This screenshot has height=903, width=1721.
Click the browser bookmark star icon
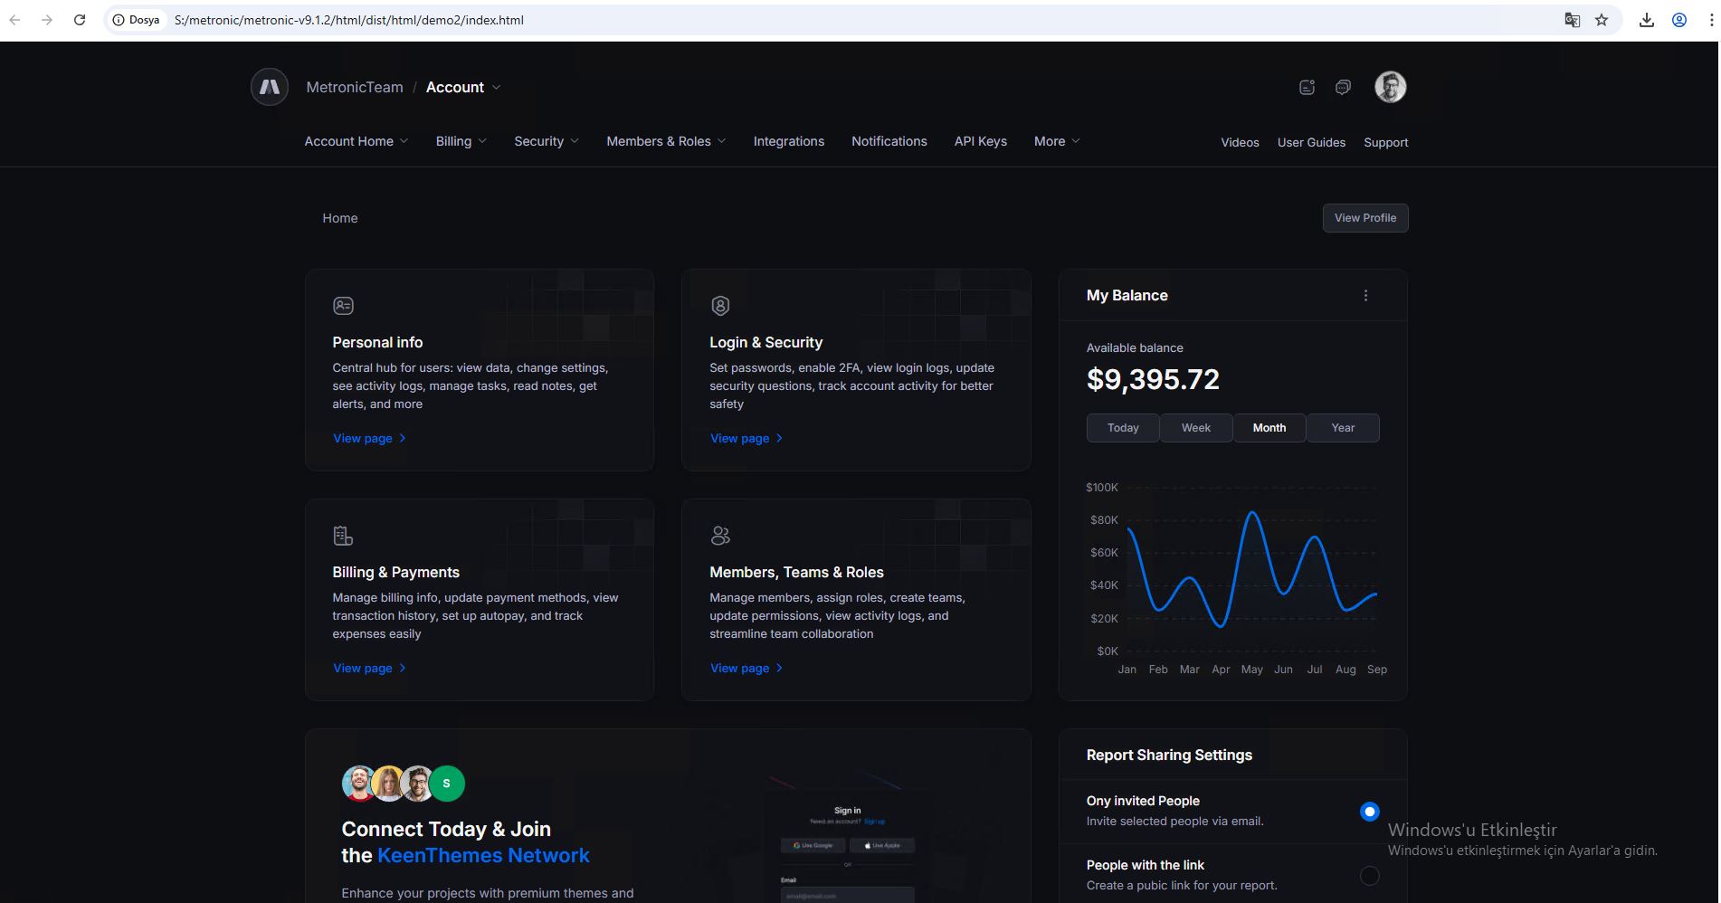[1602, 20]
